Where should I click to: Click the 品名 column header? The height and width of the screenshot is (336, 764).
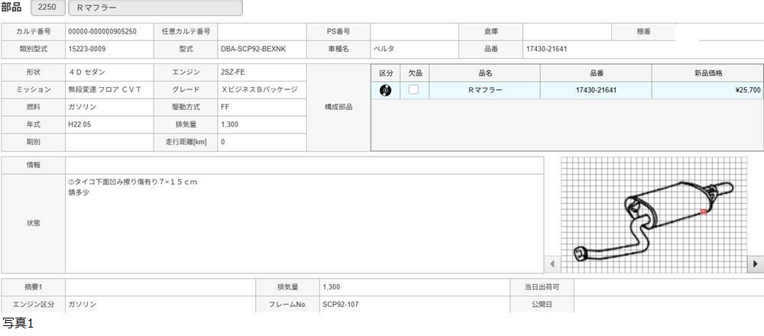click(484, 73)
